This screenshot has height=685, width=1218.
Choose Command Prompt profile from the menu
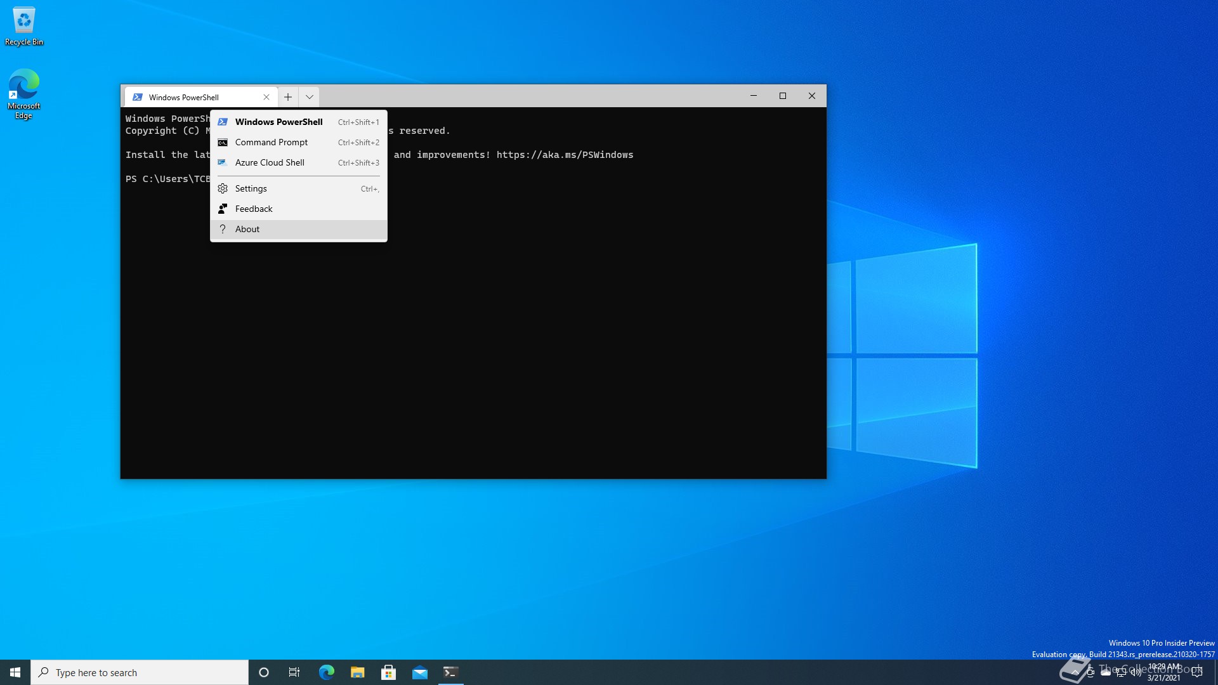pos(299,142)
